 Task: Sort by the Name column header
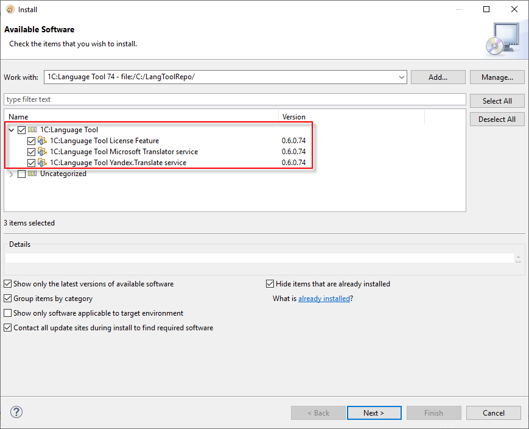pyautogui.click(x=141, y=117)
